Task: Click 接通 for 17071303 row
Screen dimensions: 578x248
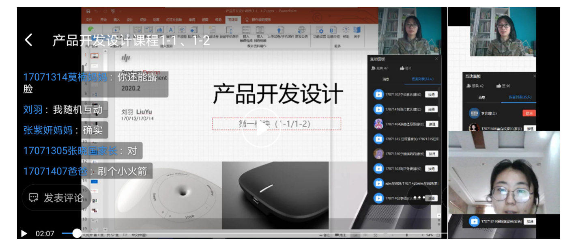Action: pyautogui.click(x=432, y=168)
